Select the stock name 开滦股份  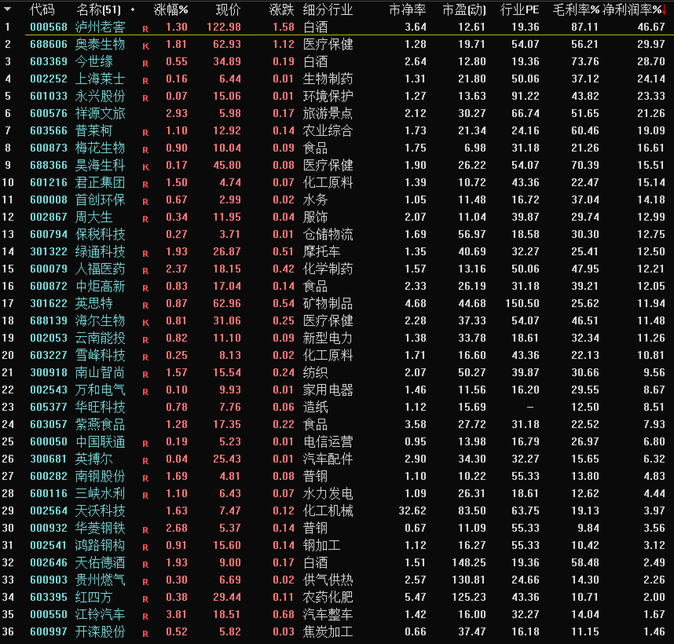[100, 631]
